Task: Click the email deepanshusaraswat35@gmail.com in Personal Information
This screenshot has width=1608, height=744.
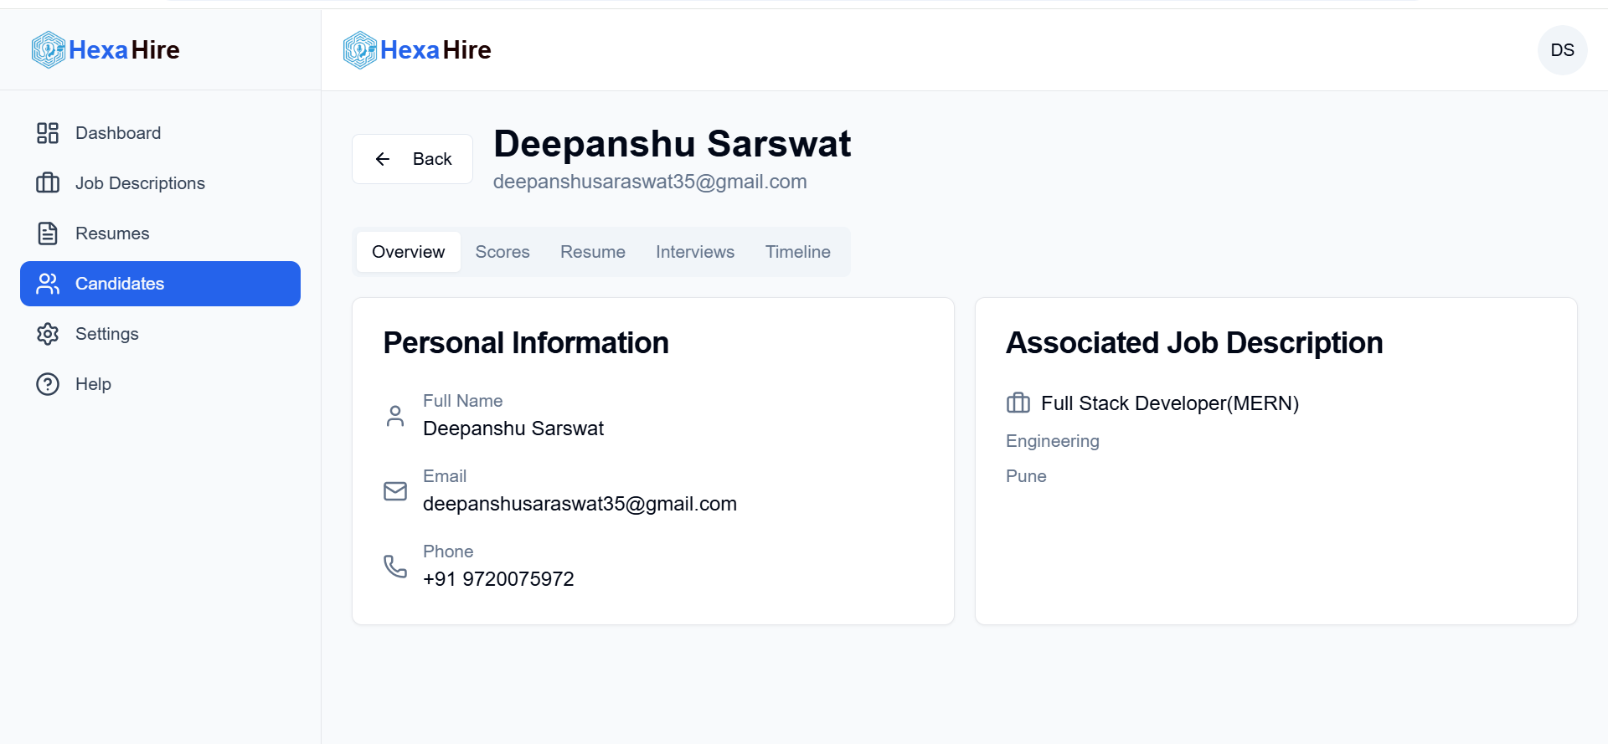Action: point(580,504)
